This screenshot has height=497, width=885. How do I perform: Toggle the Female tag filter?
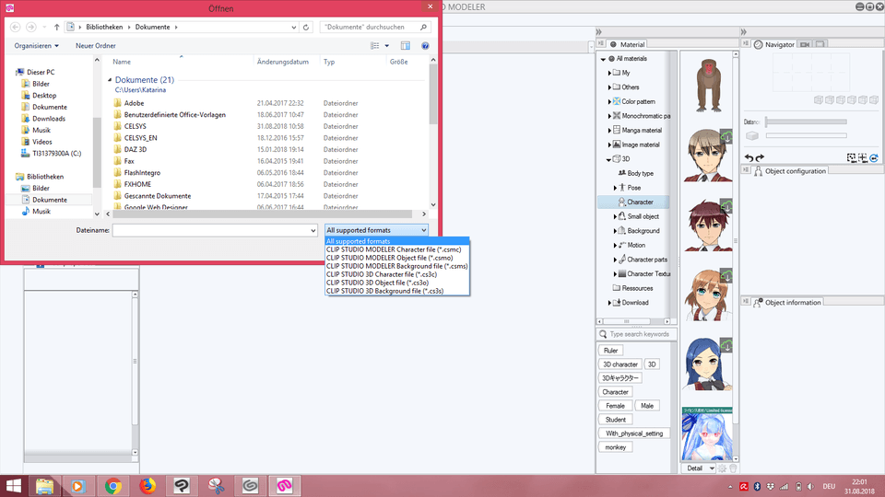tap(615, 406)
